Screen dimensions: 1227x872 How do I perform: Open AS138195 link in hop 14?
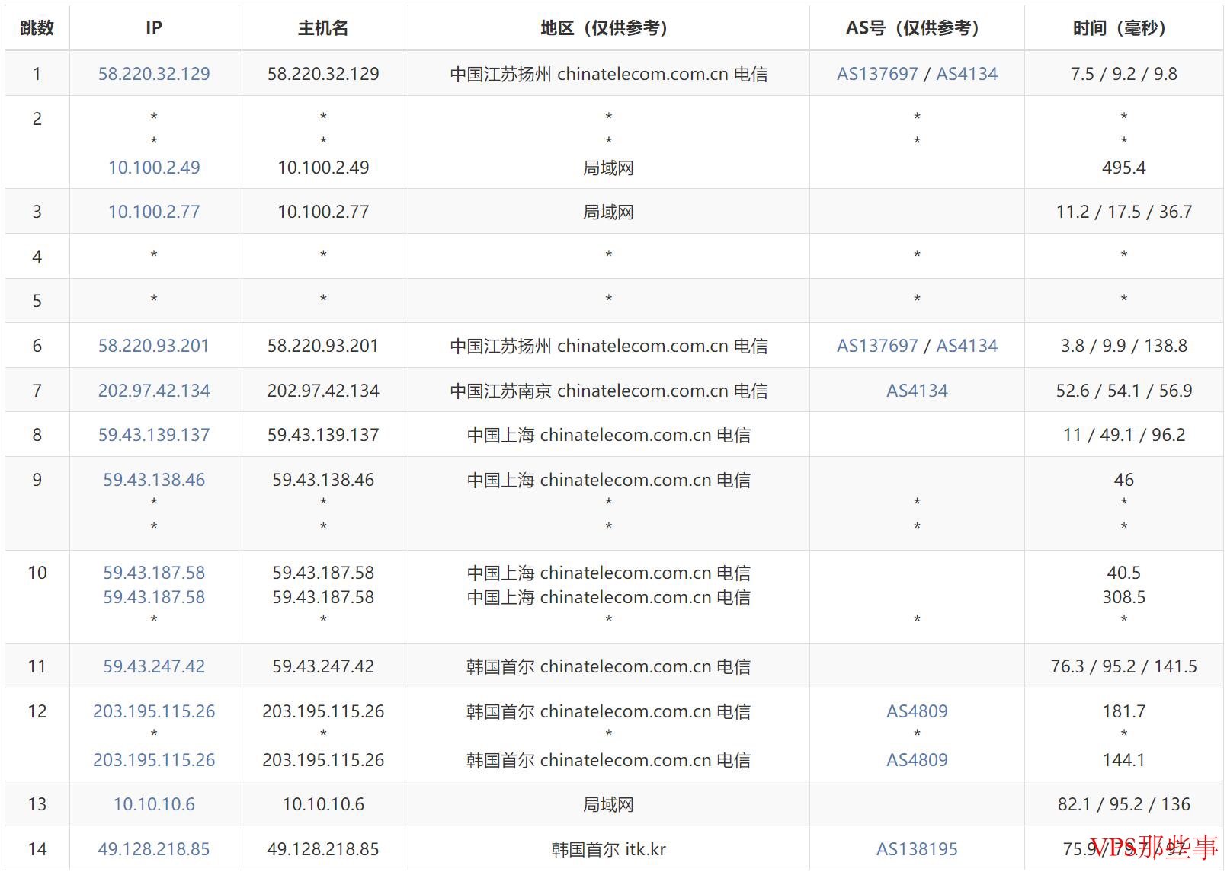pyautogui.click(x=917, y=849)
